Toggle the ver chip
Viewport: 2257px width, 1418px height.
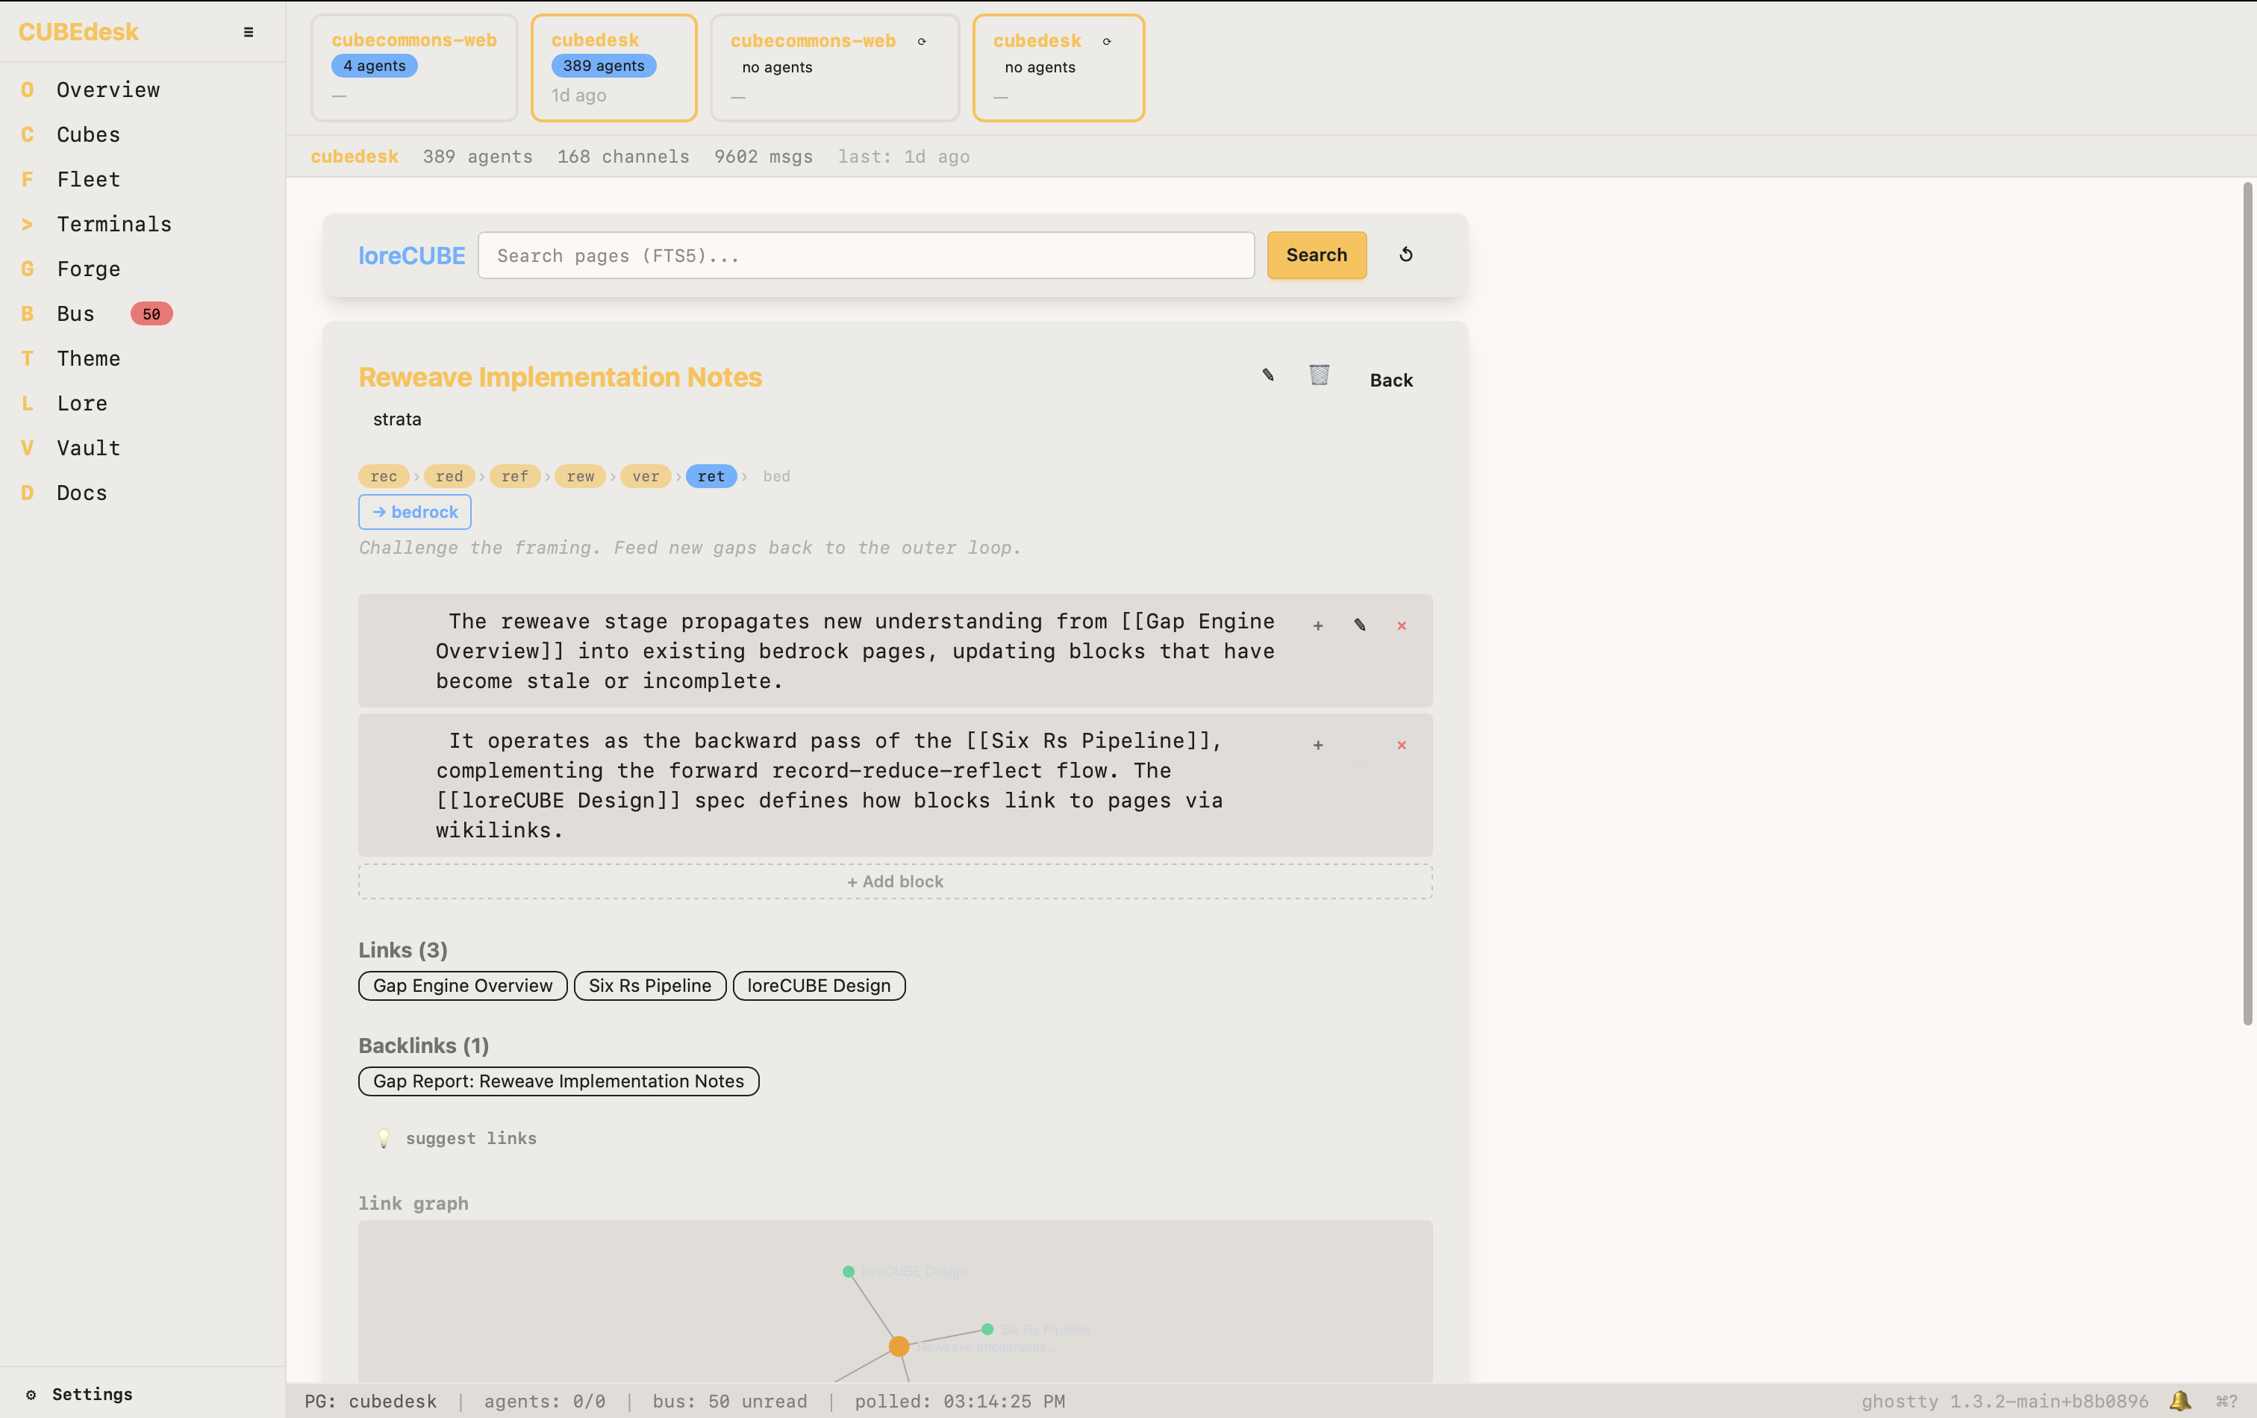click(x=645, y=476)
